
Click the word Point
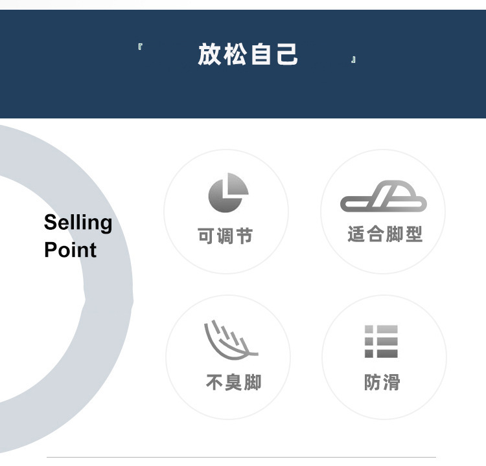tap(70, 250)
